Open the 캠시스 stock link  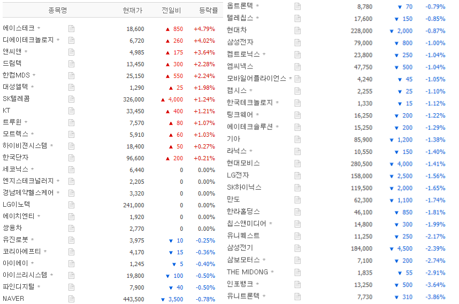237,91
